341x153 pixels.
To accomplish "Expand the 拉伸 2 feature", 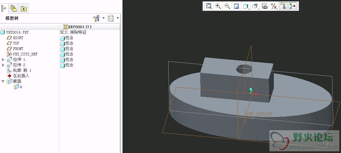I will tap(3, 65).
